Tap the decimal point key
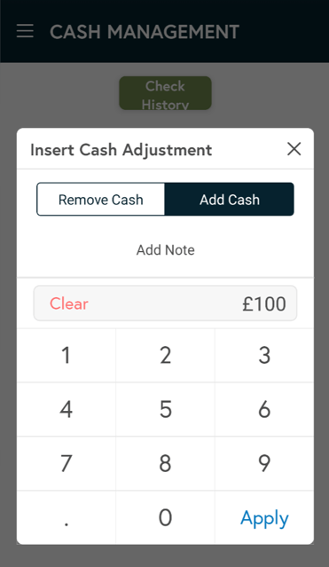 (x=67, y=517)
